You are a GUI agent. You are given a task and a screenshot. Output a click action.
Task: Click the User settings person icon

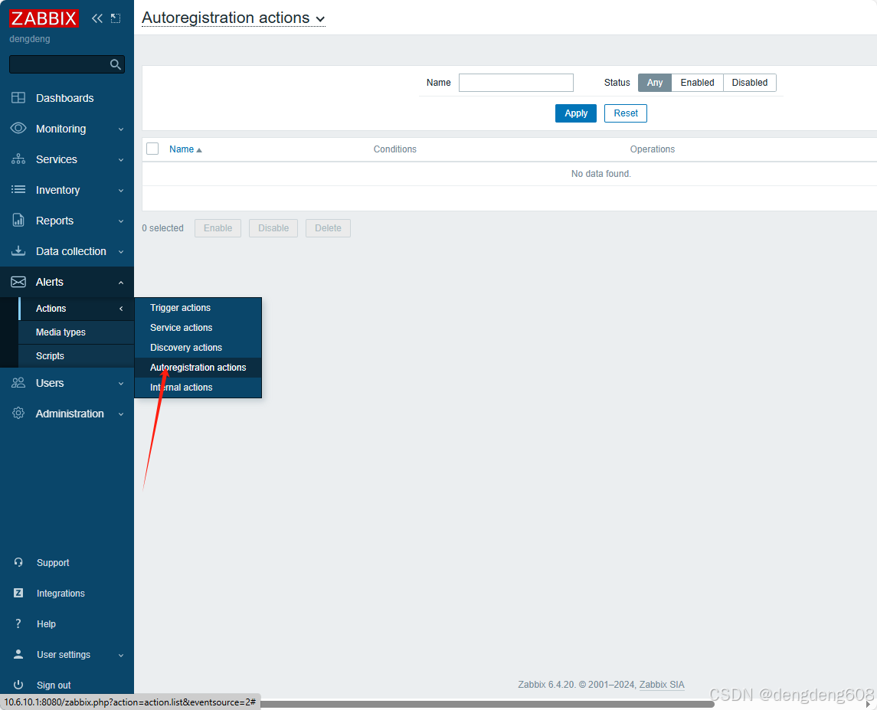[18, 654]
